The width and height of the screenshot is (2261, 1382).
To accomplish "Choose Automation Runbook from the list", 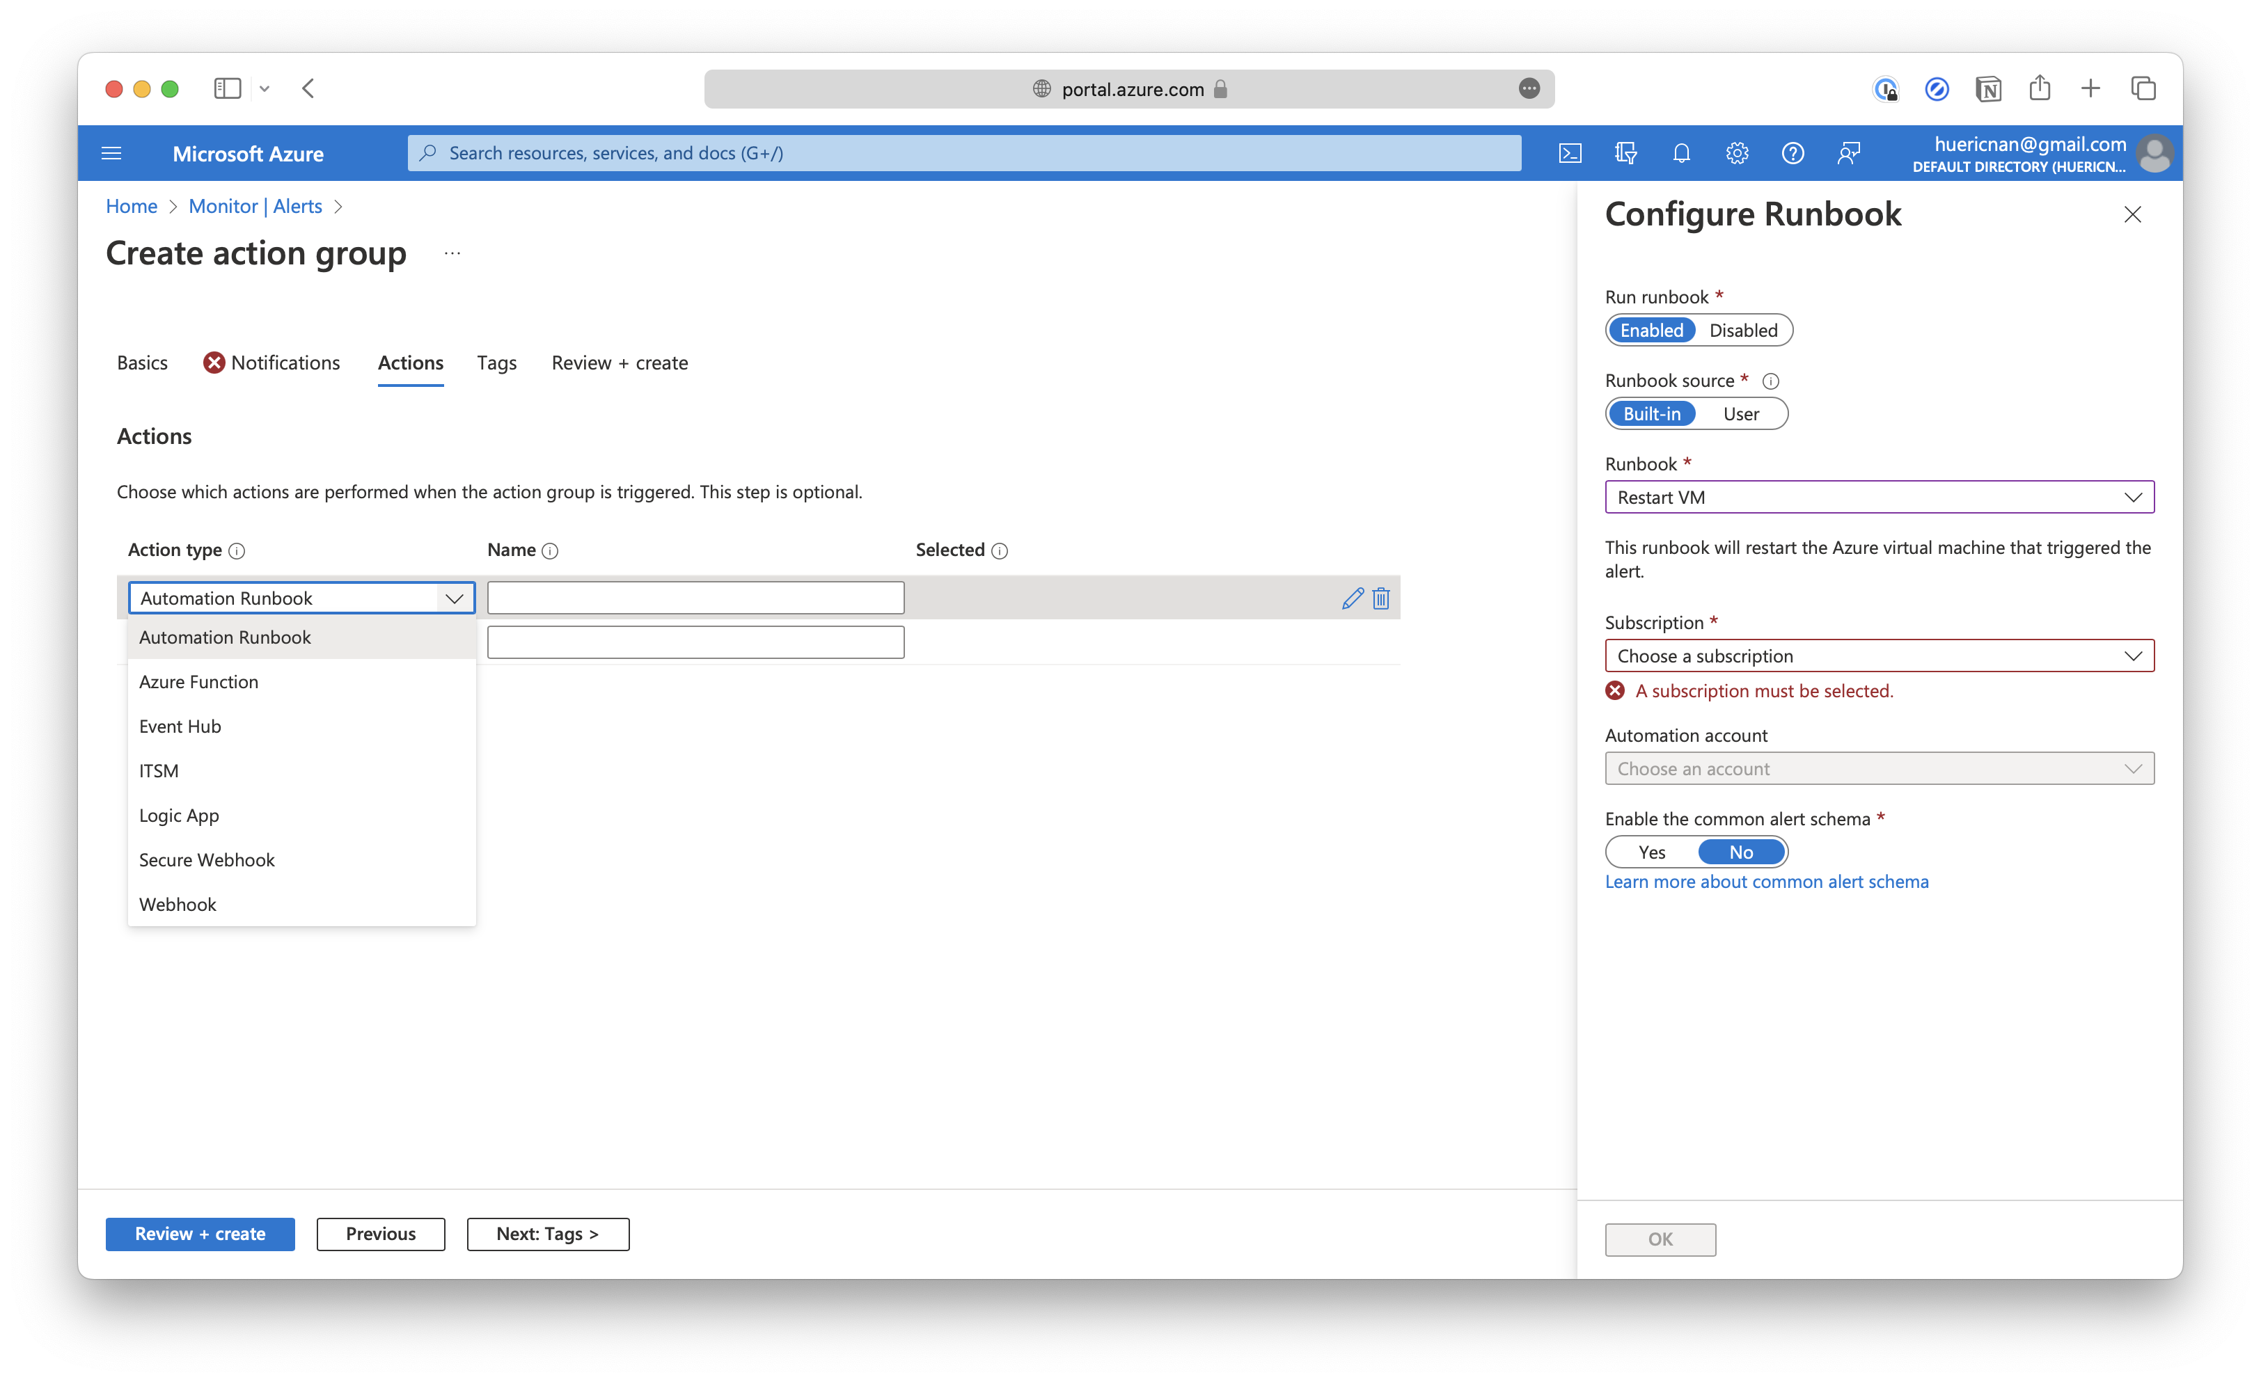I will [301, 637].
